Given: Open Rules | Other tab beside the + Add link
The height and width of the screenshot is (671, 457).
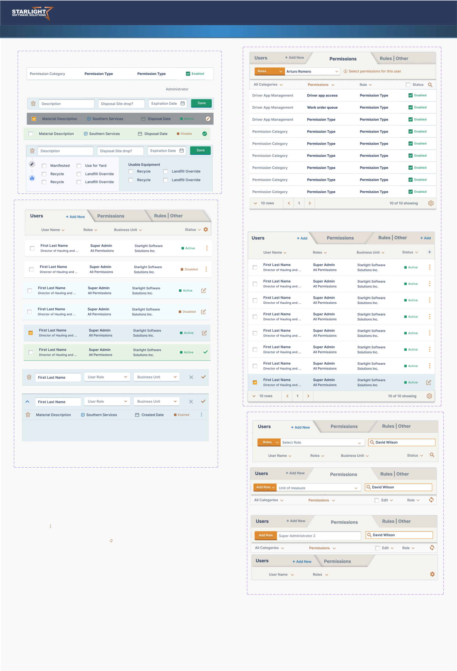Looking at the screenshot, I should point(392,238).
